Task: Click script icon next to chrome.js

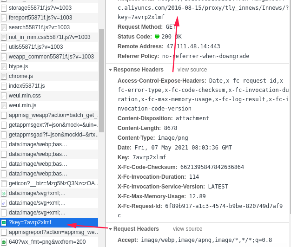Action: click(x=4, y=76)
